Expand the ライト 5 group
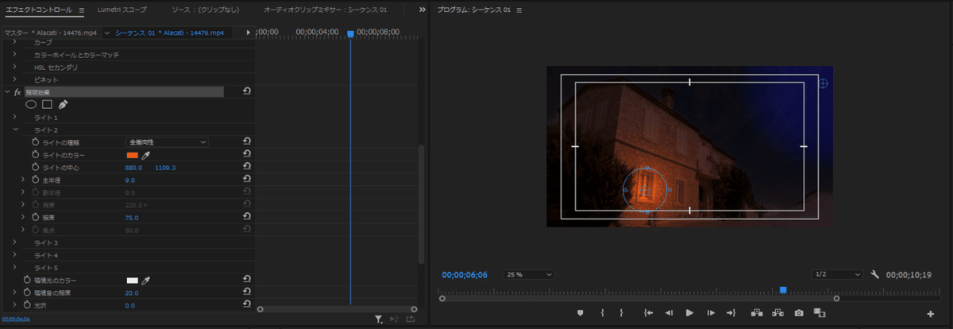 tap(14, 268)
